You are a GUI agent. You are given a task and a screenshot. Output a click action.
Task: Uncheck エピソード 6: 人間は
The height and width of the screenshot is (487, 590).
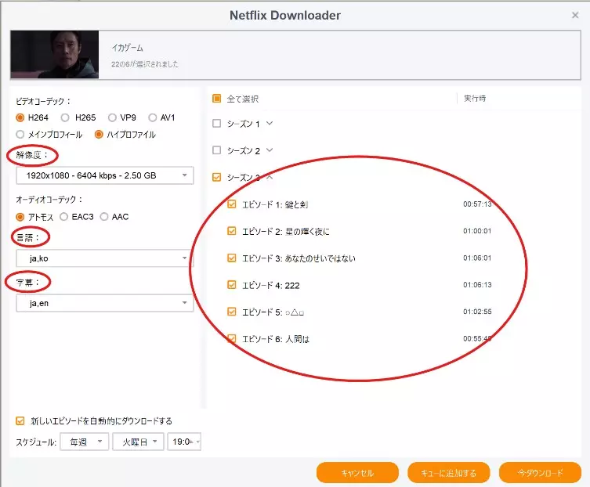232,338
